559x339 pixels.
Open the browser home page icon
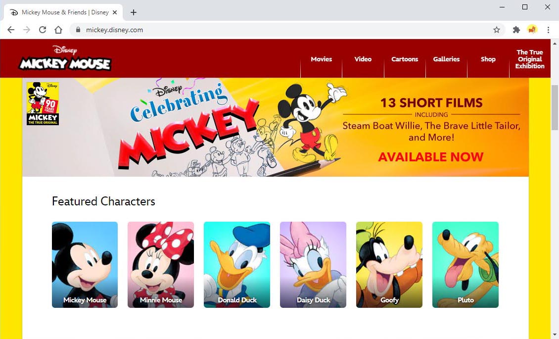pyautogui.click(x=58, y=30)
